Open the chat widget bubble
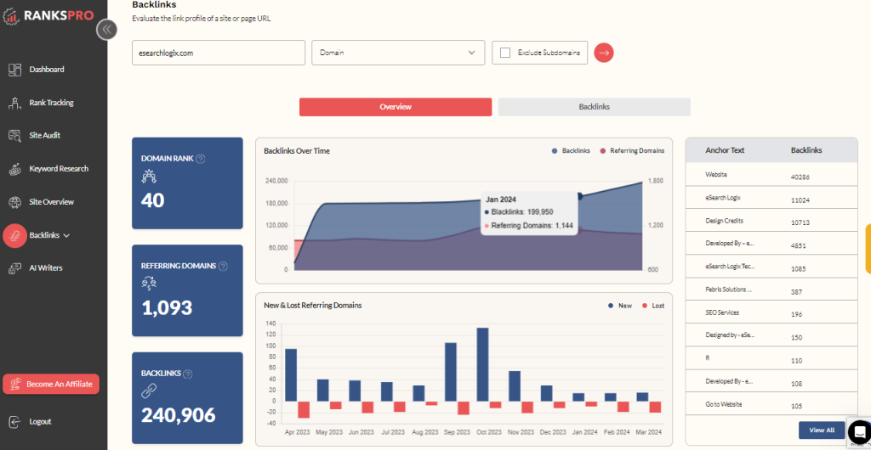The height and width of the screenshot is (450, 871). tap(859, 431)
